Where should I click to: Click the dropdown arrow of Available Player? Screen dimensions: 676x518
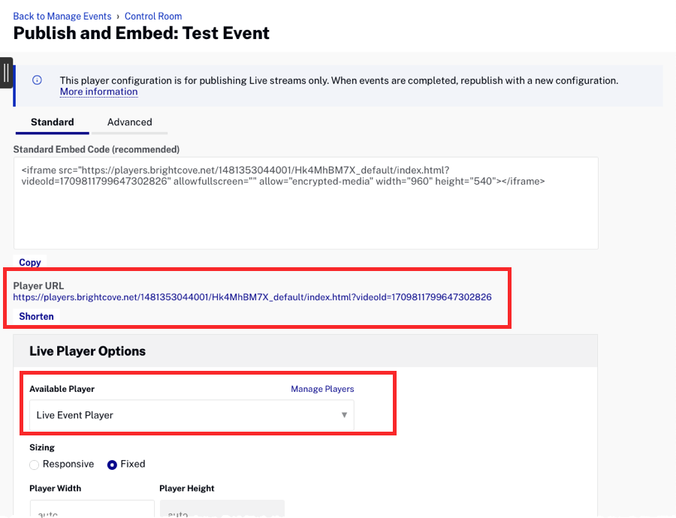344,415
